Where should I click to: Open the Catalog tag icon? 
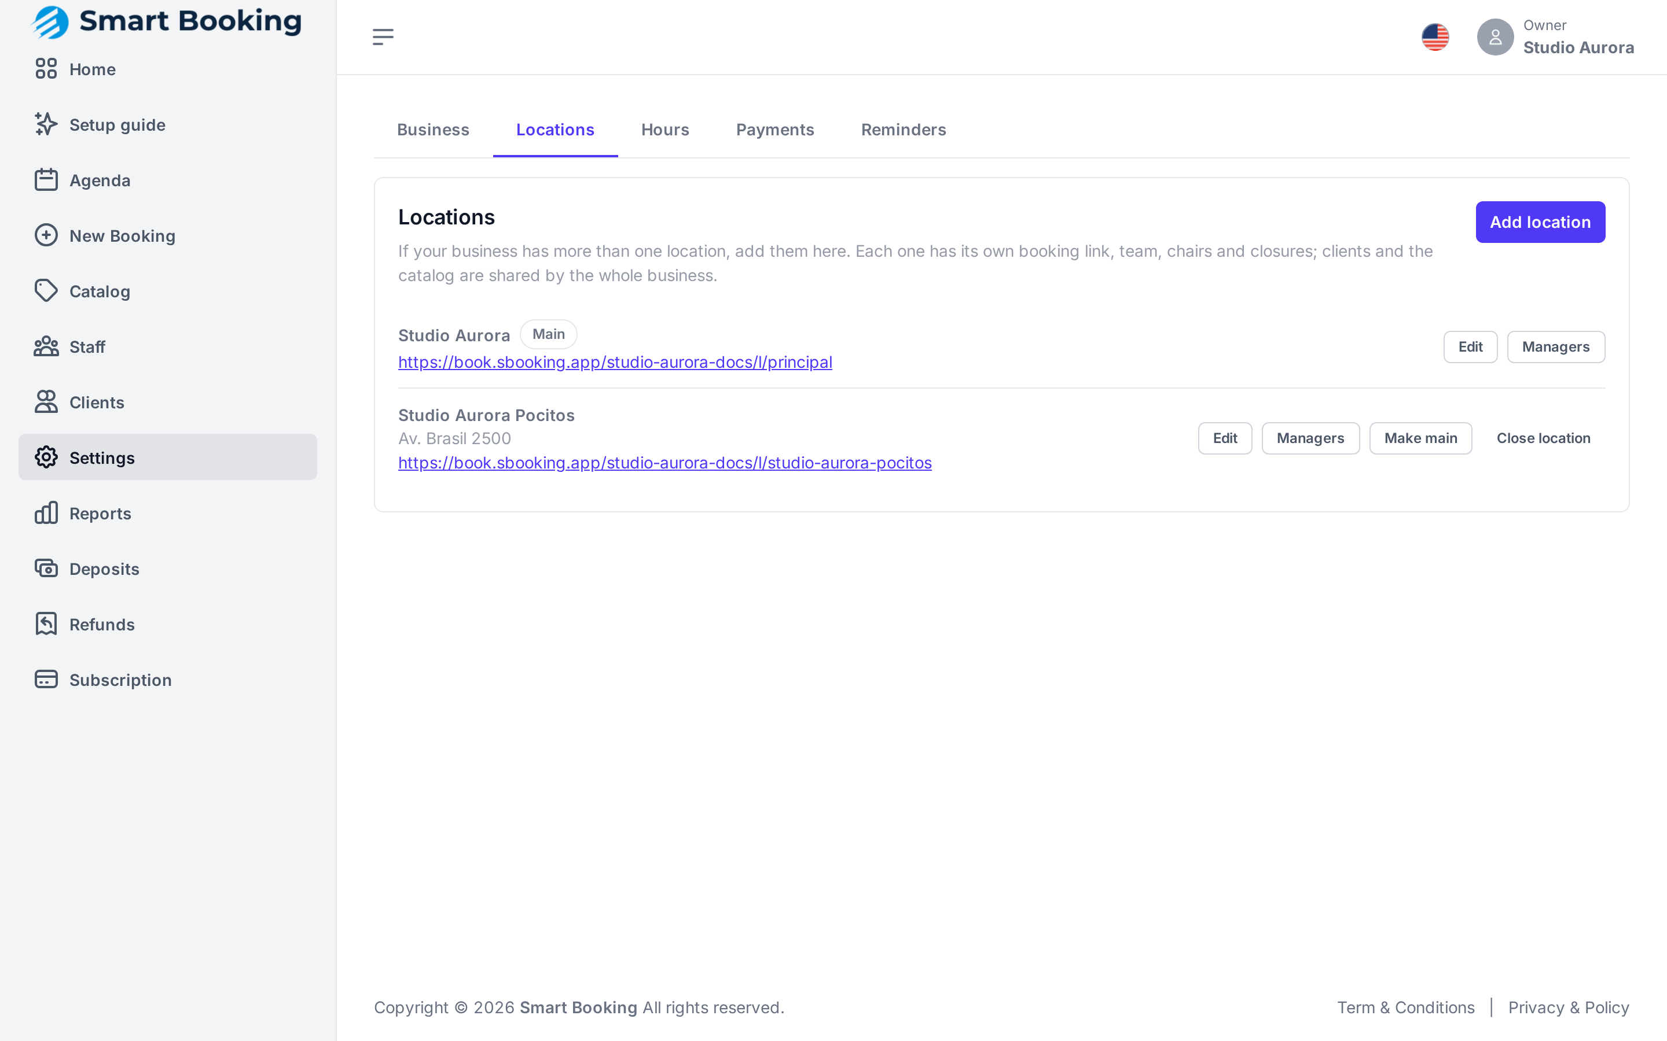tap(46, 291)
